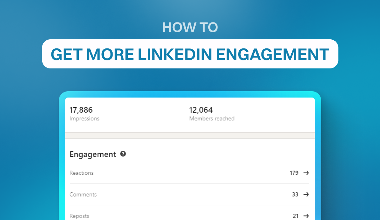This screenshot has height=220, width=380.
Task: Click the 179 reactions count
Action: (x=294, y=173)
